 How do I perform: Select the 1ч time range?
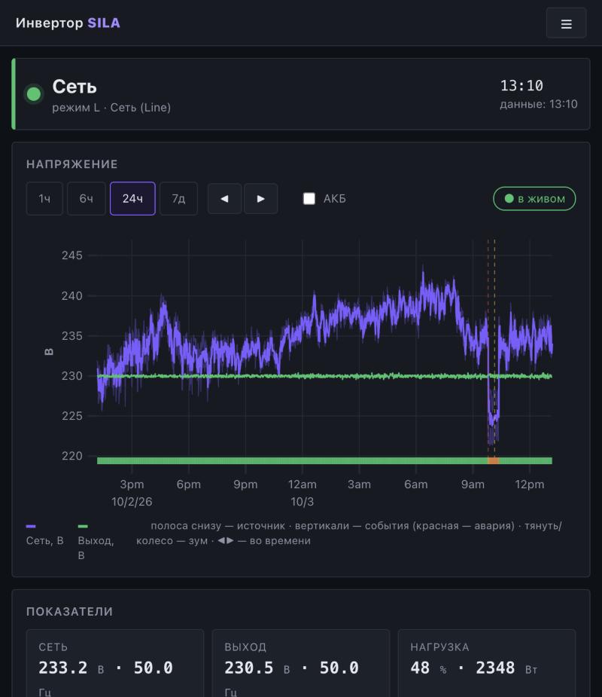(x=44, y=199)
